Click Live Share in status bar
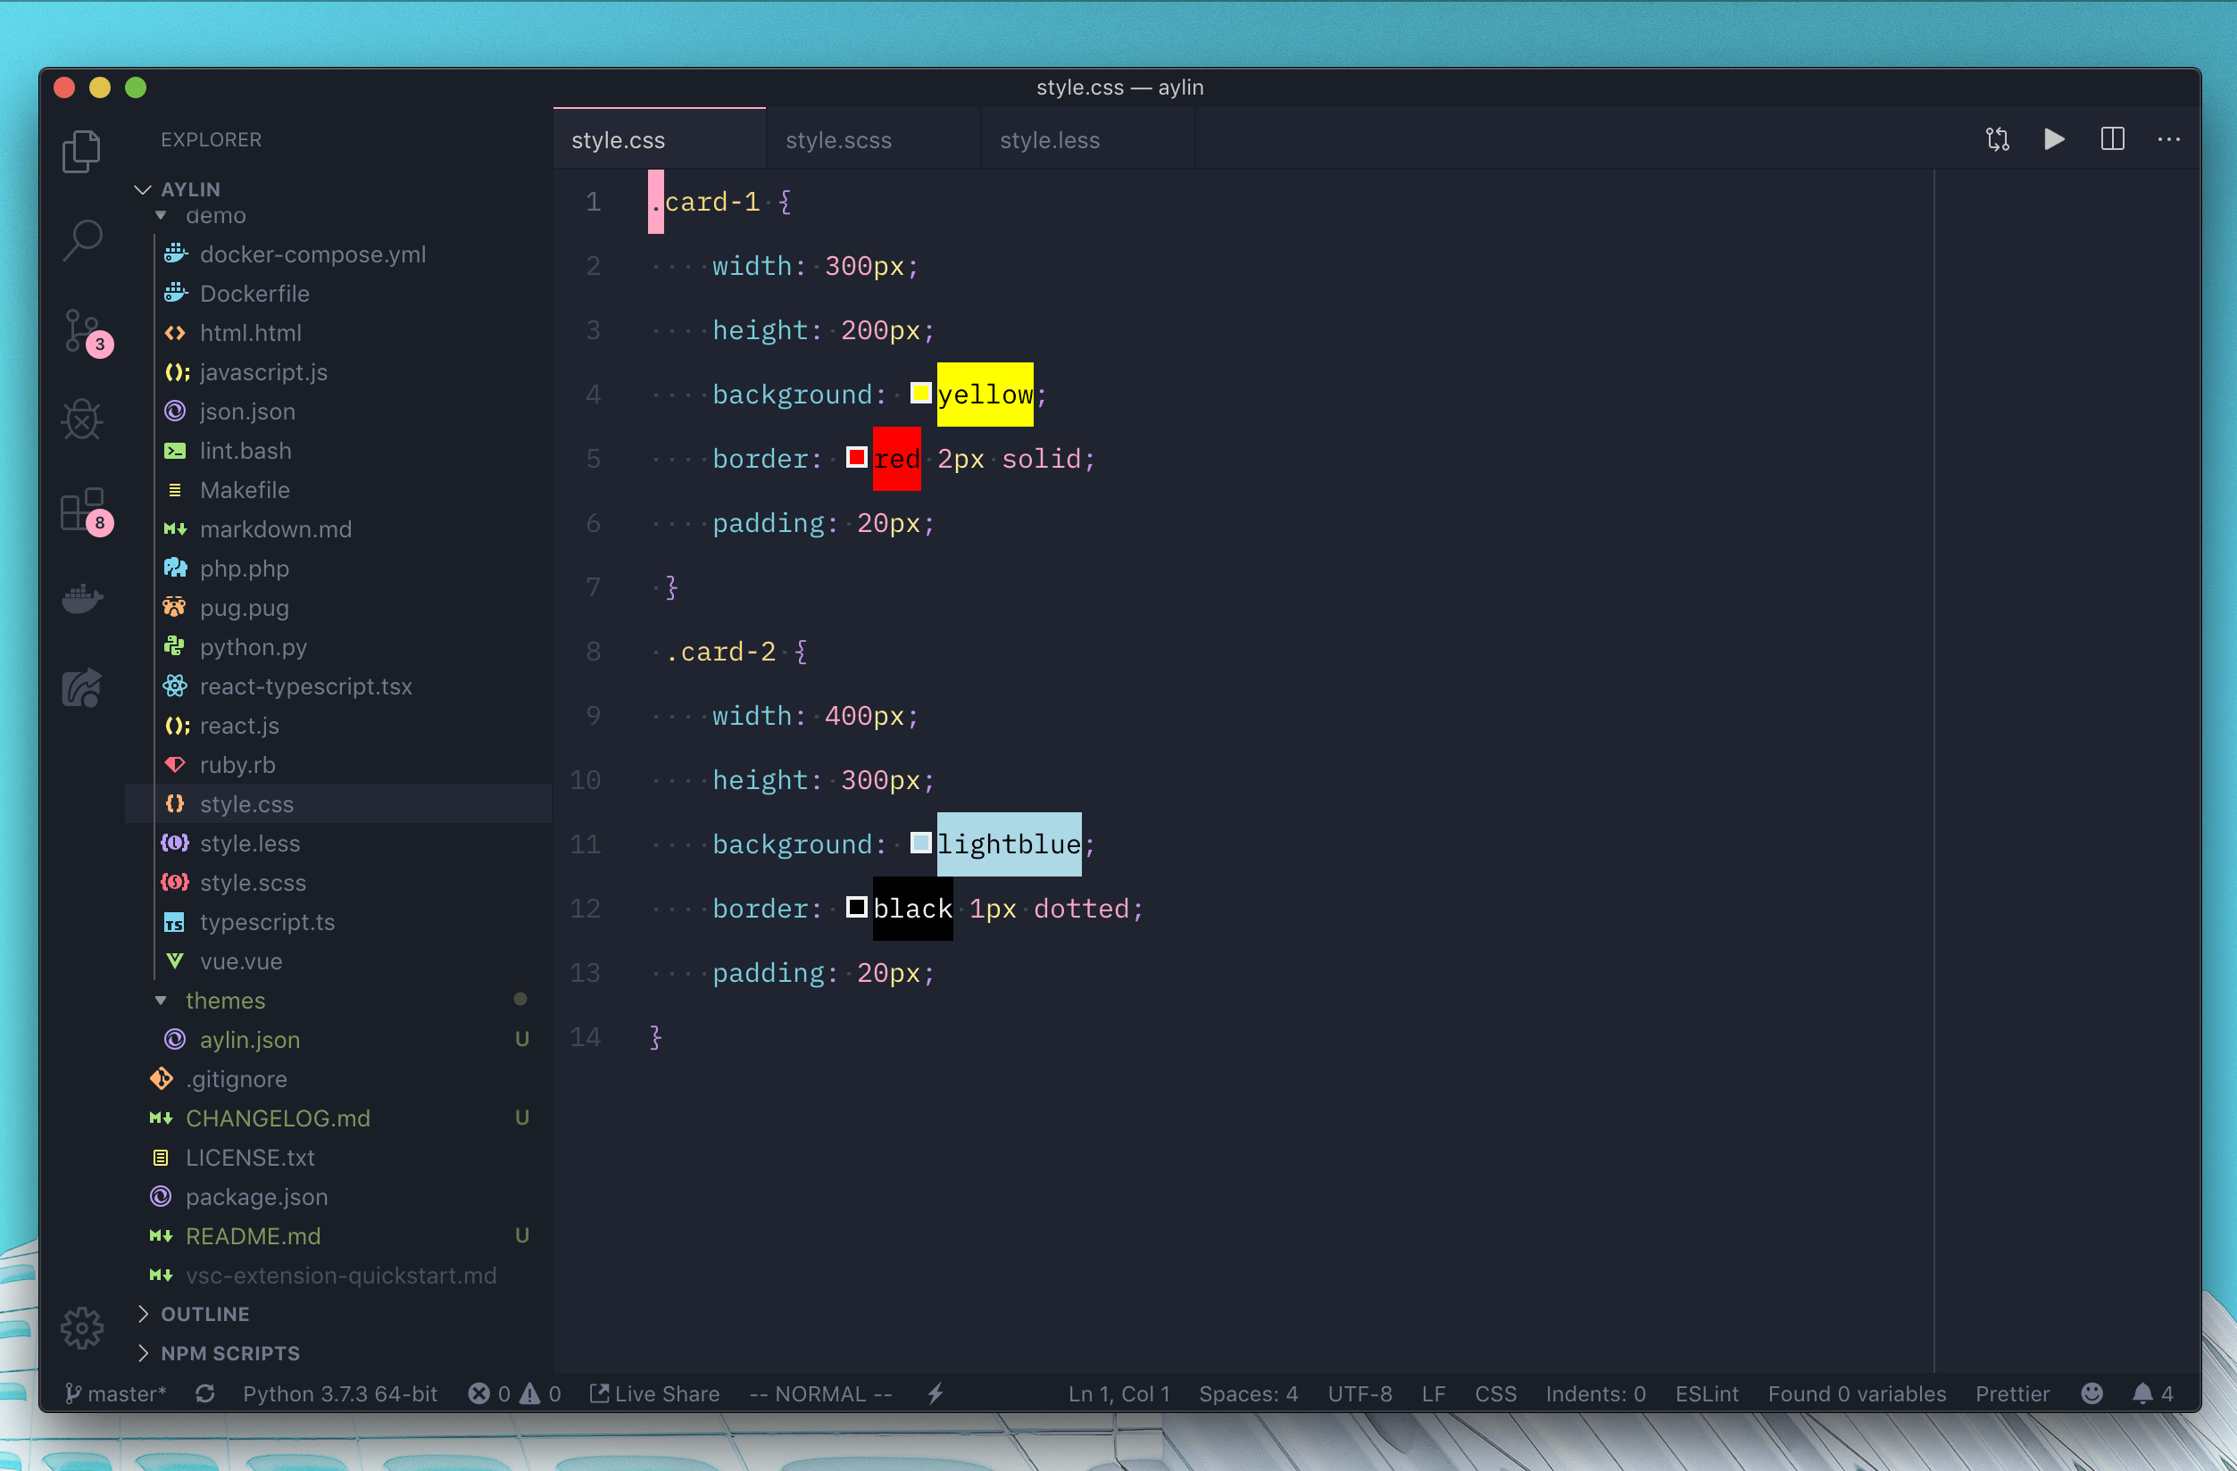2237x1471 pixels. tap(655, 1393)
